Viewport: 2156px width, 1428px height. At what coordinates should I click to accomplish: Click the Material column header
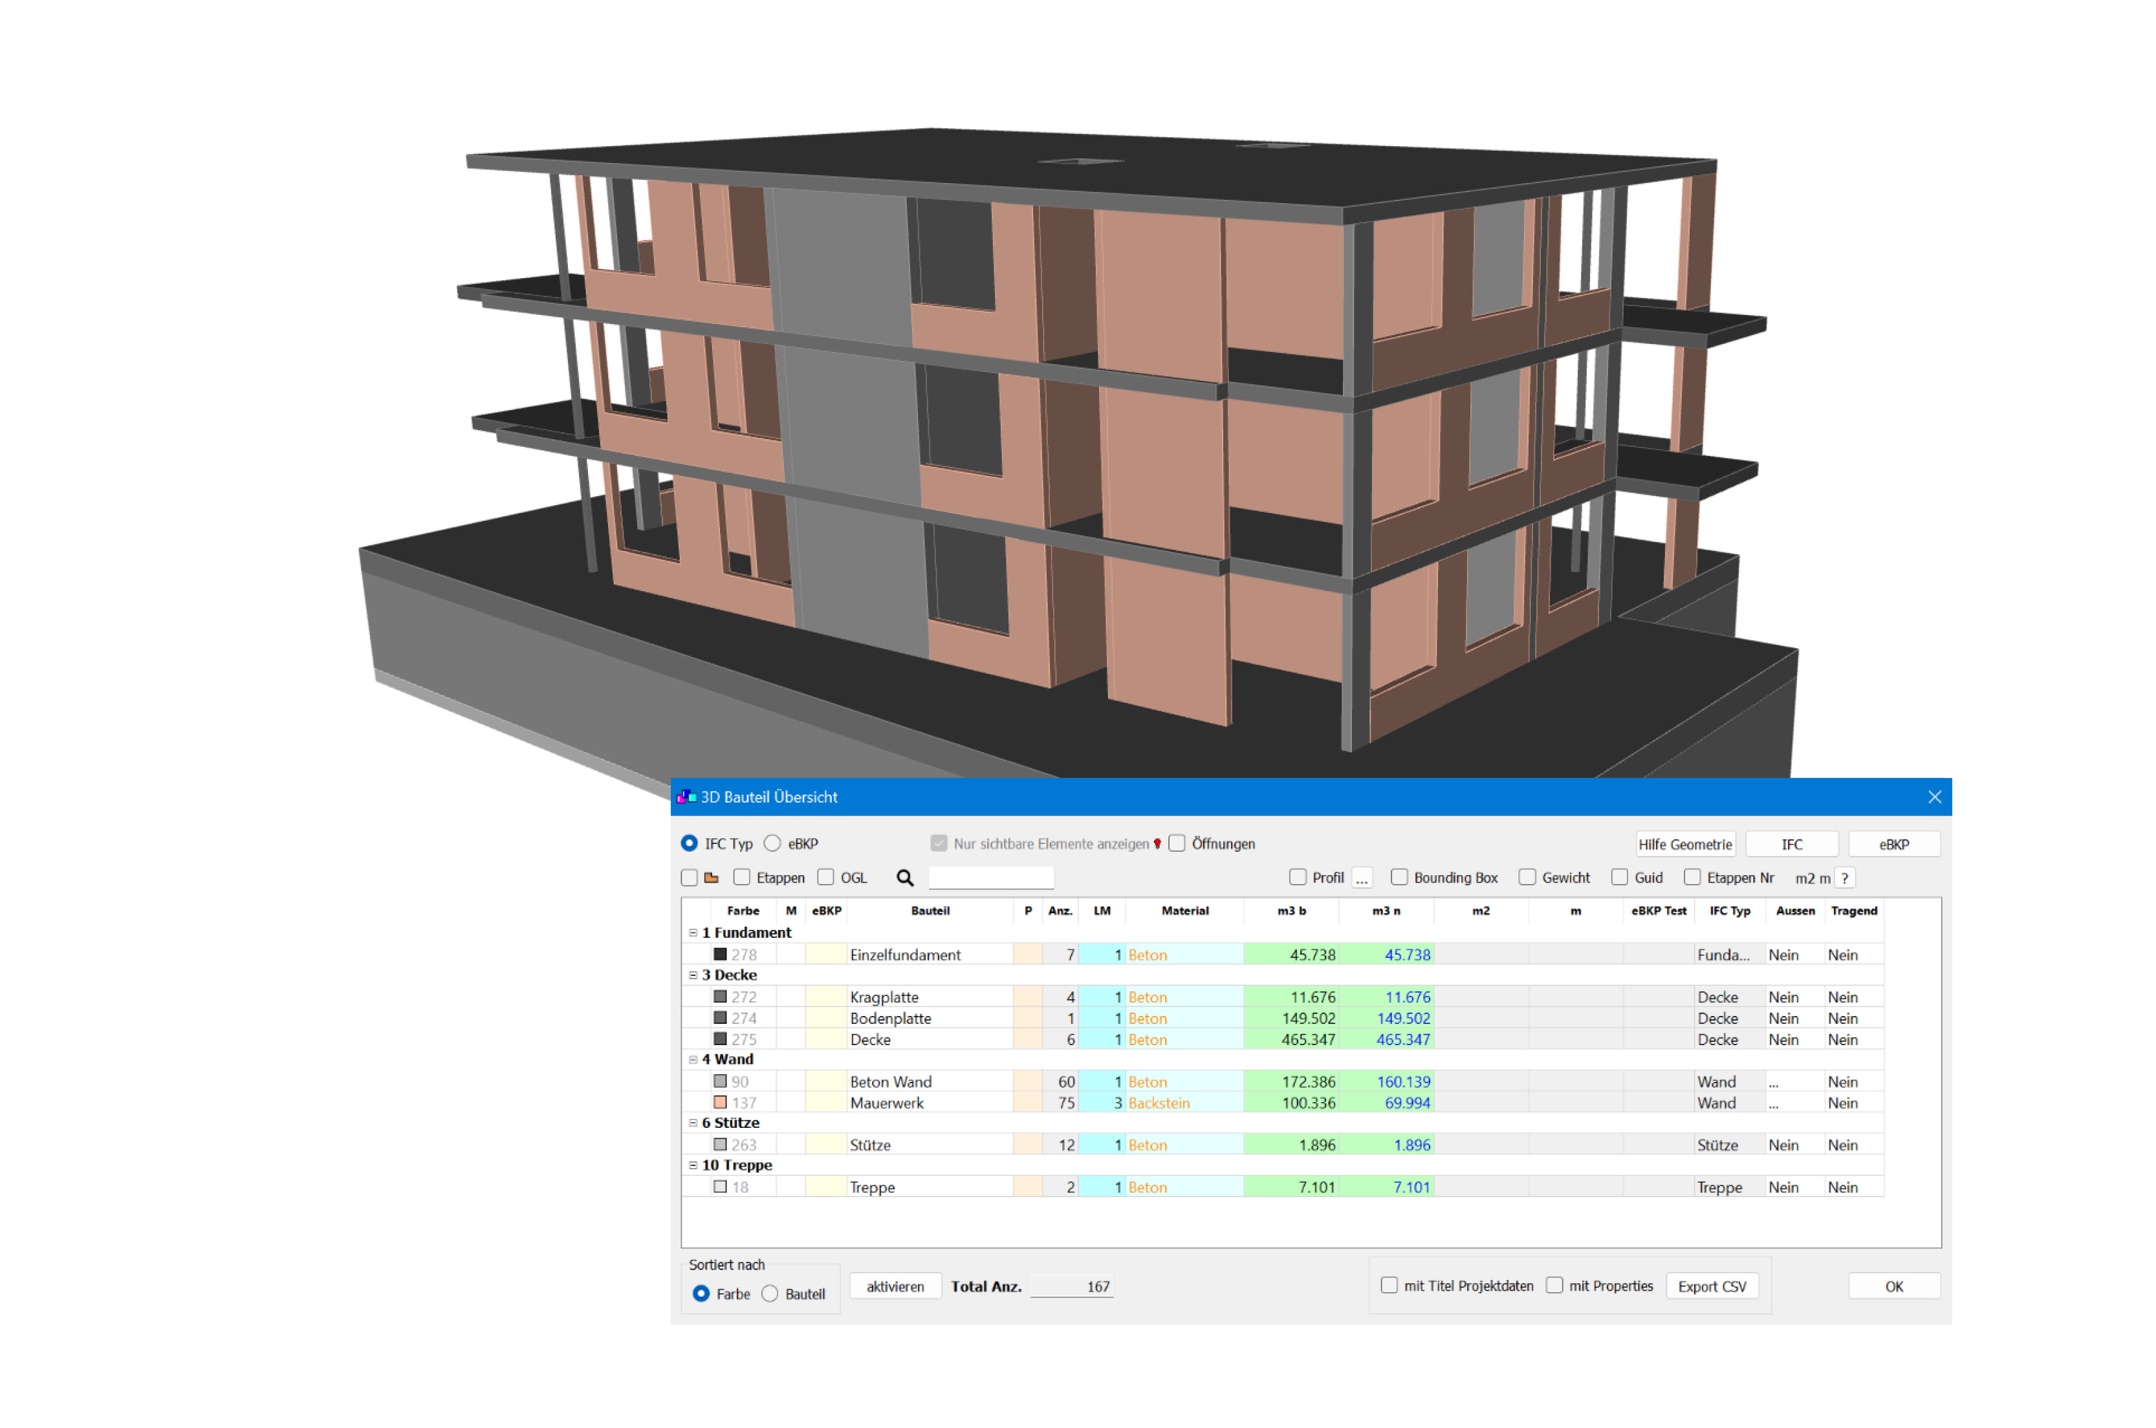pos(1184,911)
